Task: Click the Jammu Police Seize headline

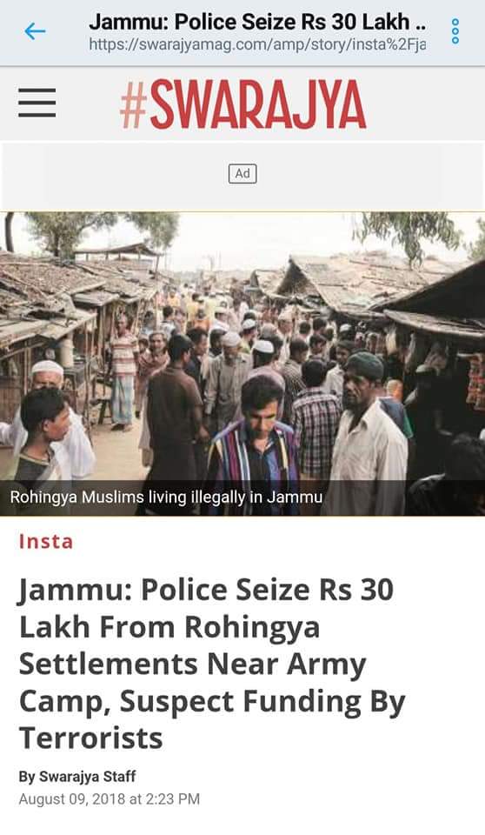Action: coord(212,664)
